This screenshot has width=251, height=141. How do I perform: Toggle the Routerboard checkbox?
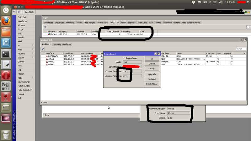(124, 58)
